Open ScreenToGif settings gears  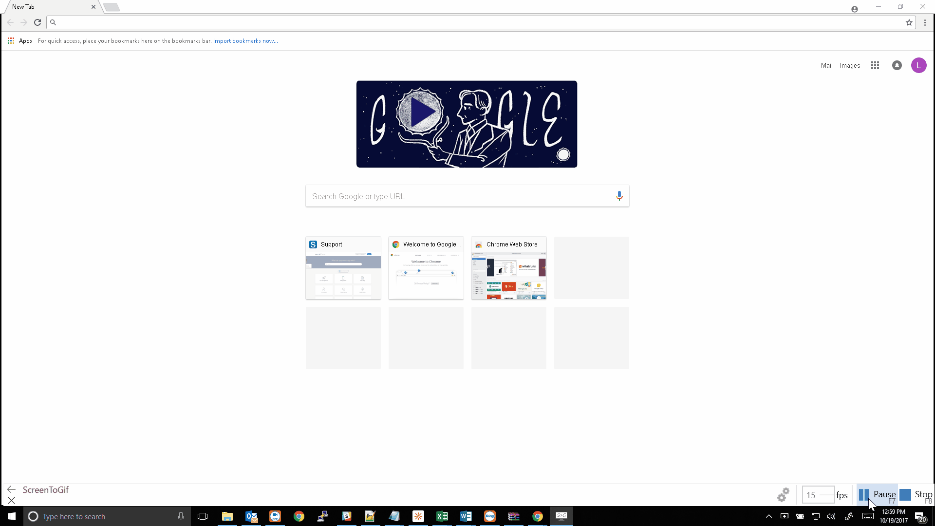point(783,495)
